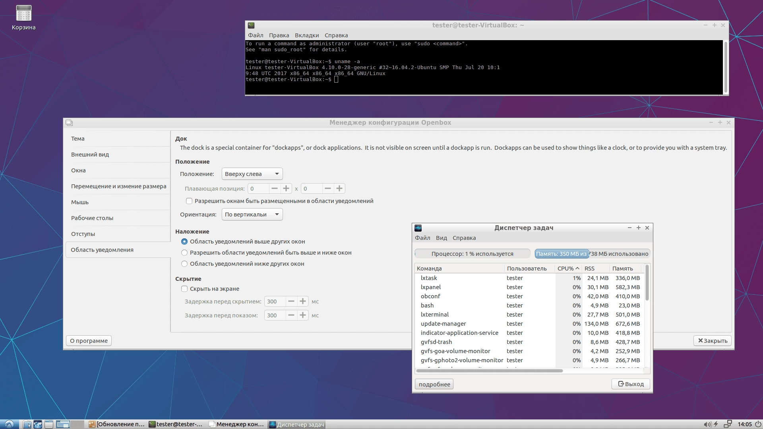Click the hide delay 300 input field
The image size is (763, 429).
(x=275, y=301)
